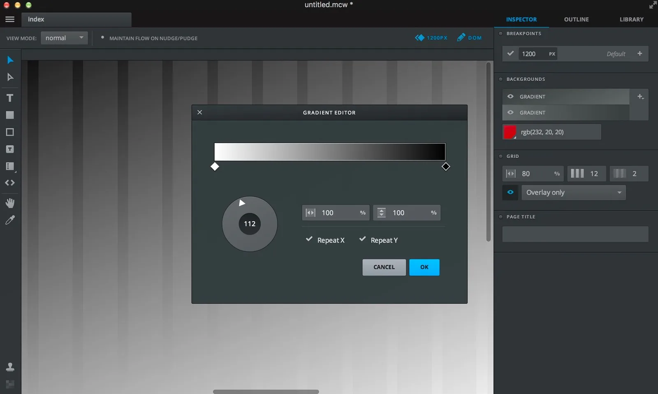Switch to the Library tab
Image resolution: width=658 pixels, height=394 pixels.
point(631,19)
